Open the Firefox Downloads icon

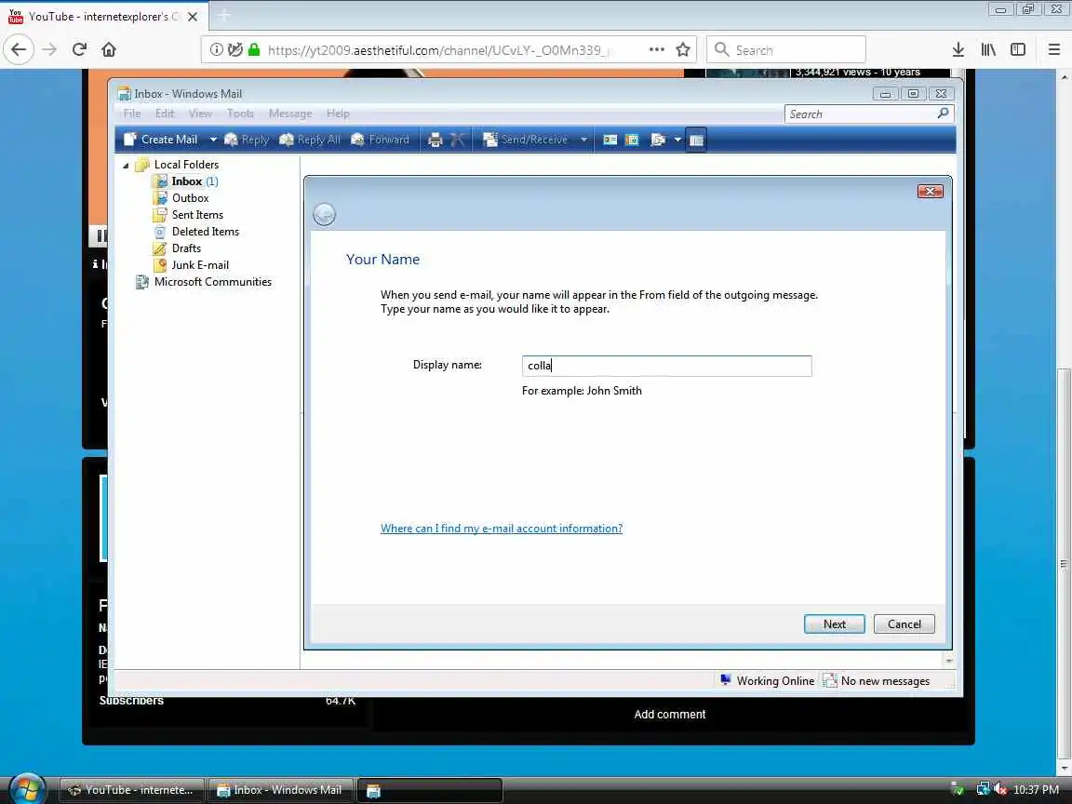958,50
